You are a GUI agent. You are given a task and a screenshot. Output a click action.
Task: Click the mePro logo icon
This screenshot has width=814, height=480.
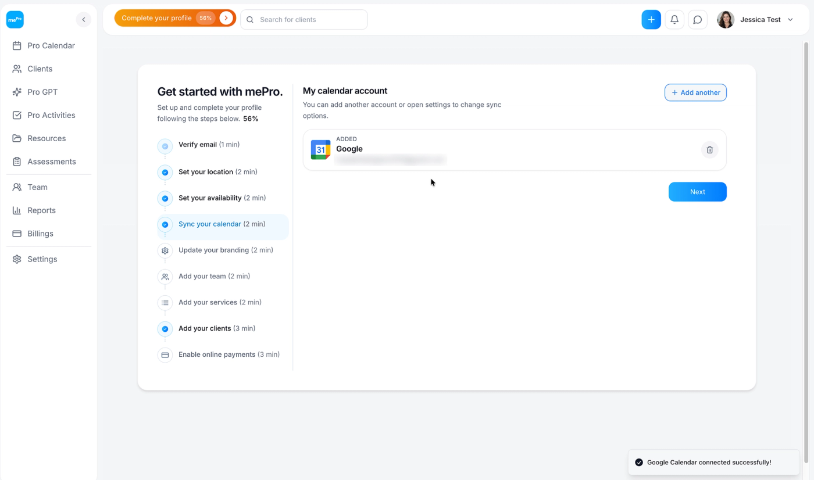click(x=15, y=19)
